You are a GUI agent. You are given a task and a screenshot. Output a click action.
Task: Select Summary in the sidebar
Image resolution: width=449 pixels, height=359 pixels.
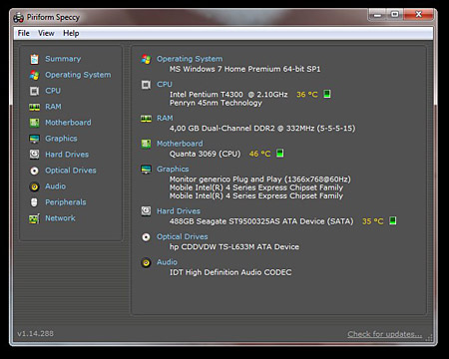pos(63,59)
